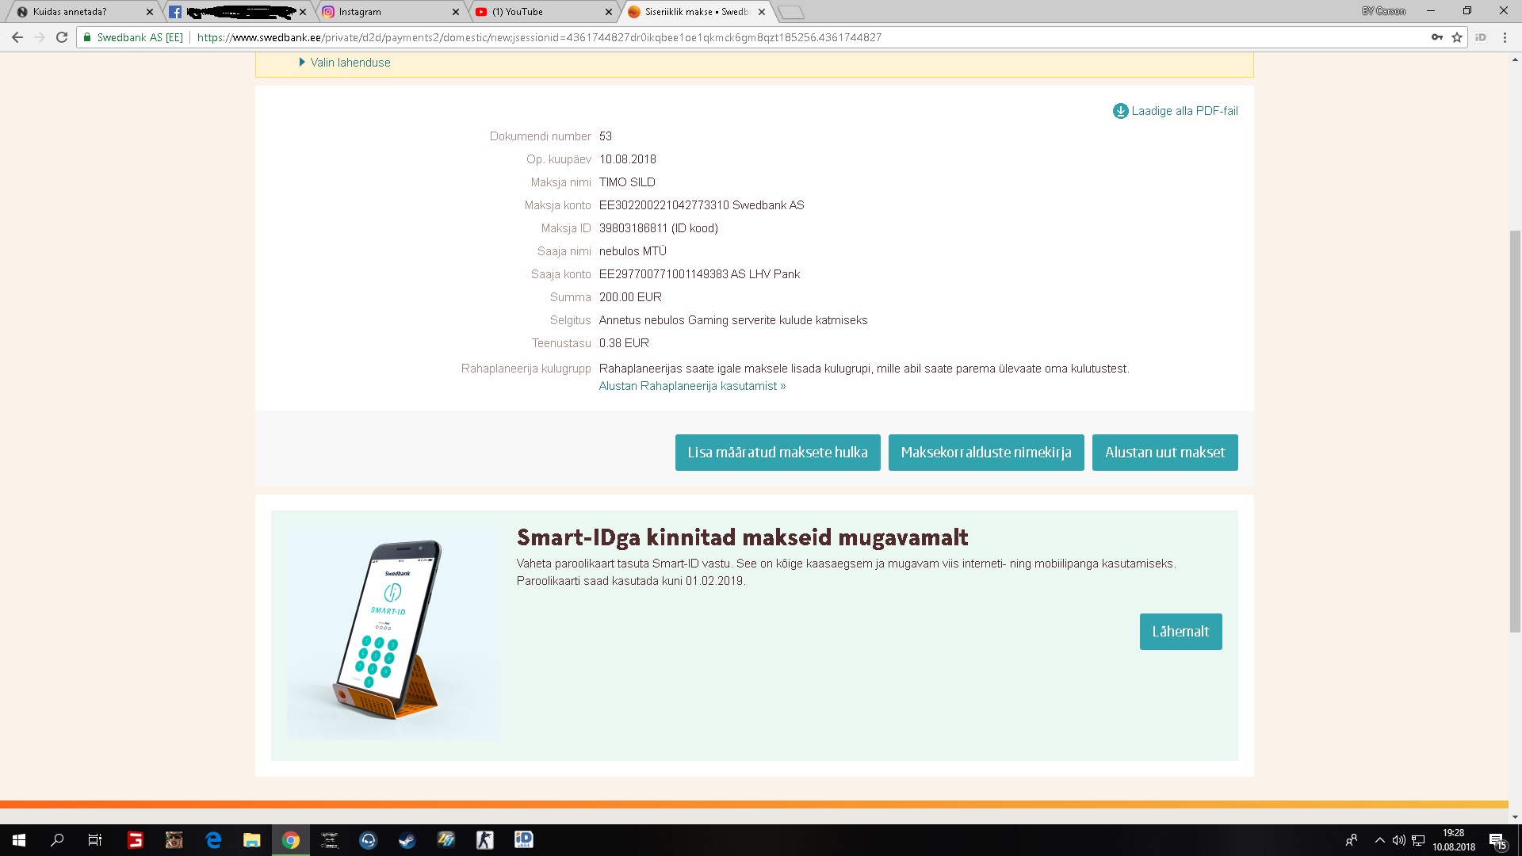This screenshot has width=1522, height=856.
Task: Click the secure padlock icon
Action: pos(87,37)
